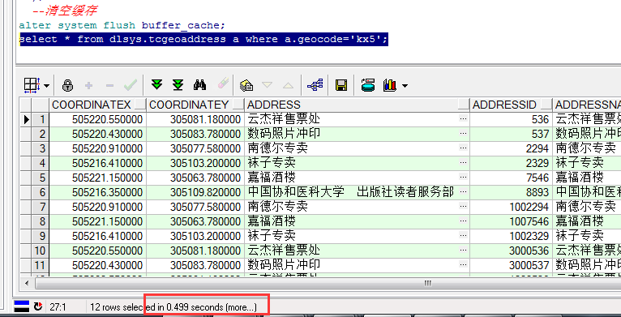Click cell 305109.820000 in row 6
621x317 pixels.
(x=195, y=192)
